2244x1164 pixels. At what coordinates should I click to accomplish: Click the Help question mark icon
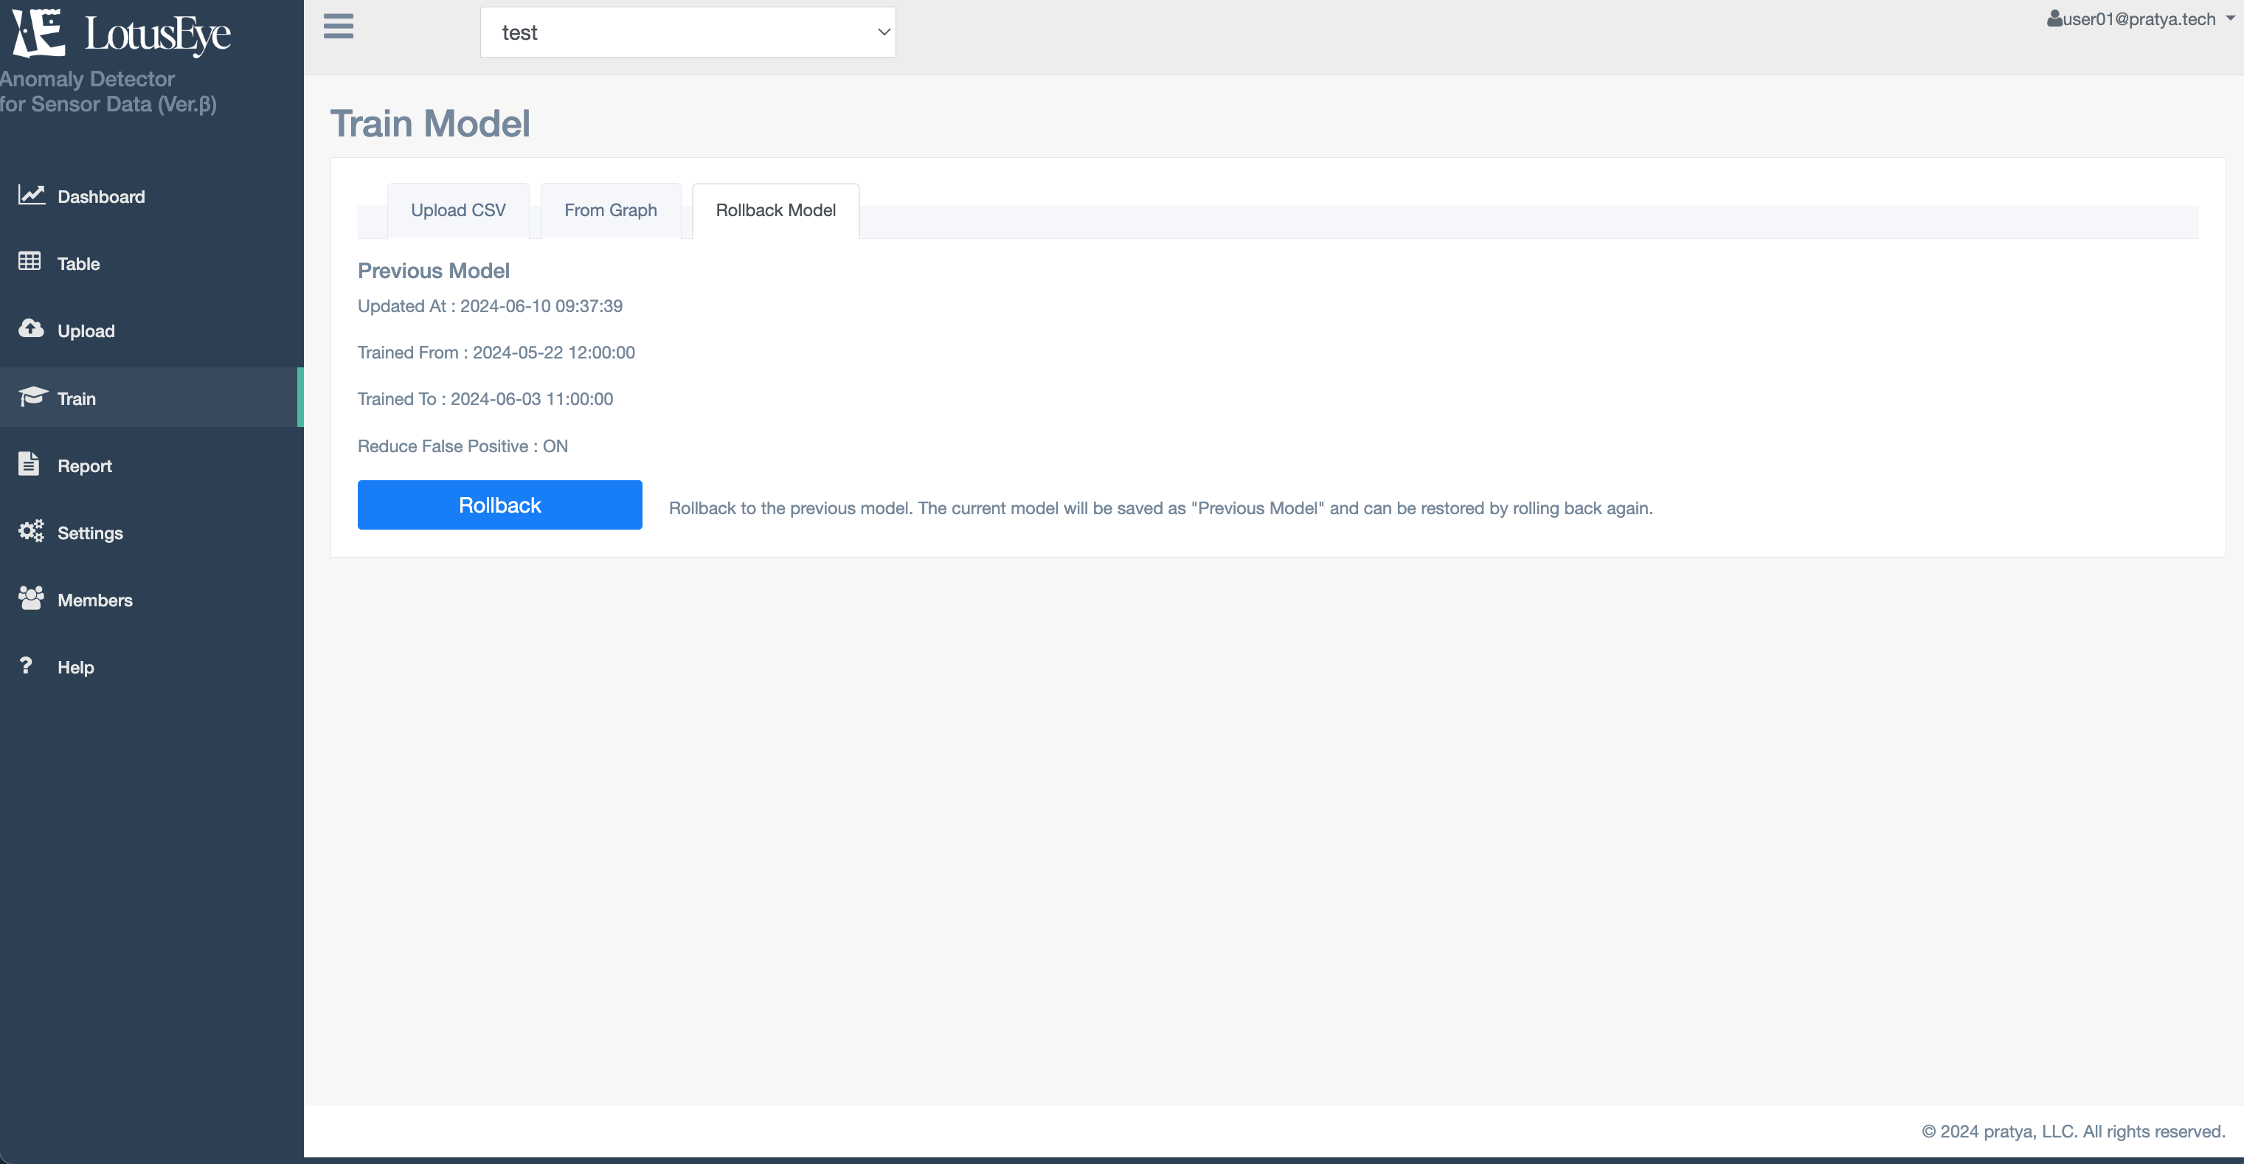tap(26, 665)
